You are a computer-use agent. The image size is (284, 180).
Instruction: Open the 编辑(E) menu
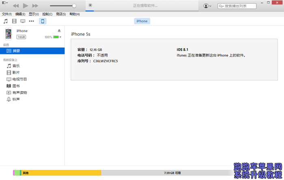click(20, 14)
